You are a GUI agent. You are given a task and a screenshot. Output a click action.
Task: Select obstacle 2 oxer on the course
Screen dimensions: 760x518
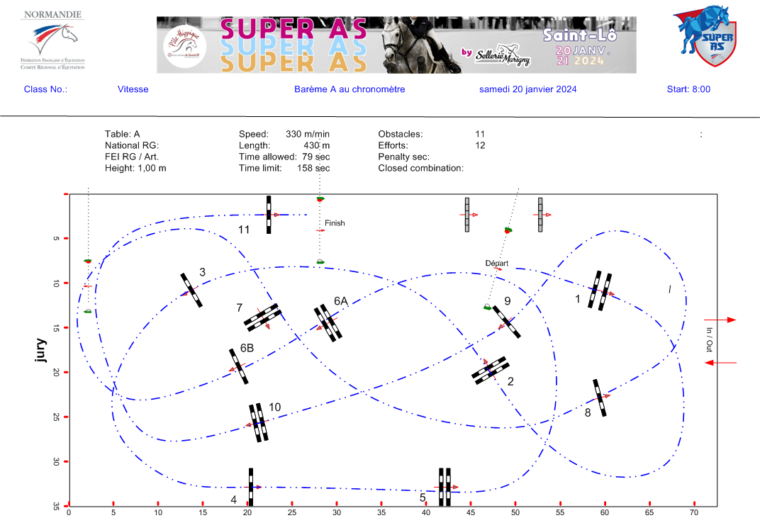click(491, 371)
